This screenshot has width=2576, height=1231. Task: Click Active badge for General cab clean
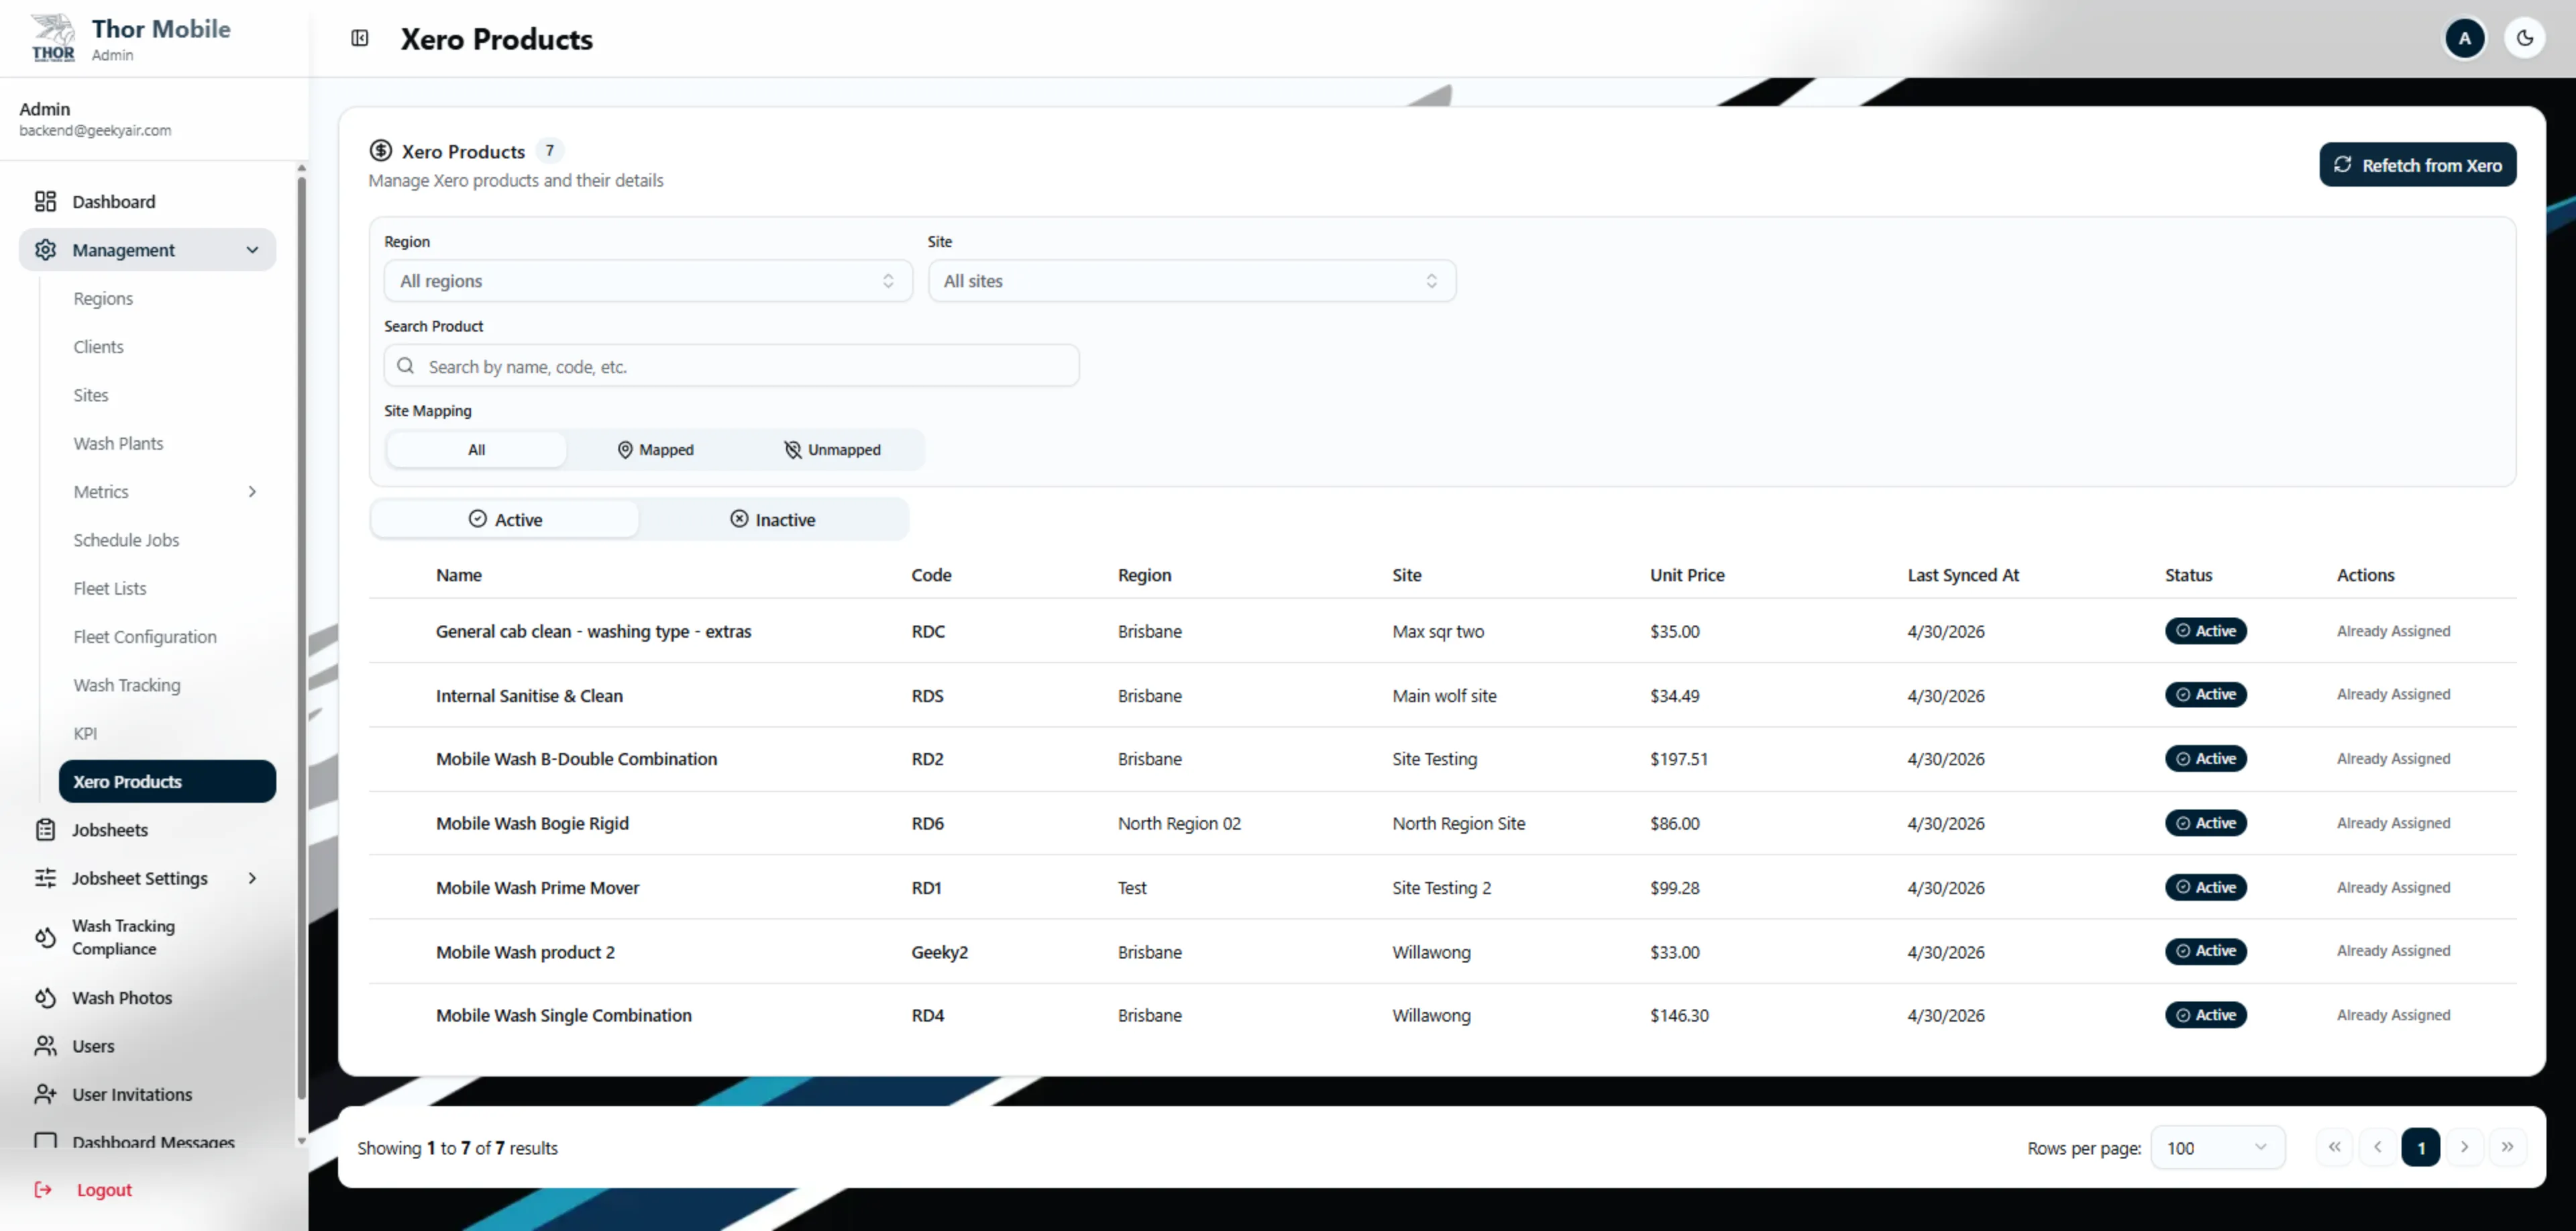coord(2205,630)
